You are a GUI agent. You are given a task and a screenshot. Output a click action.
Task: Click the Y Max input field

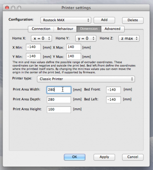pyautogui.click(x=74, y=57)
